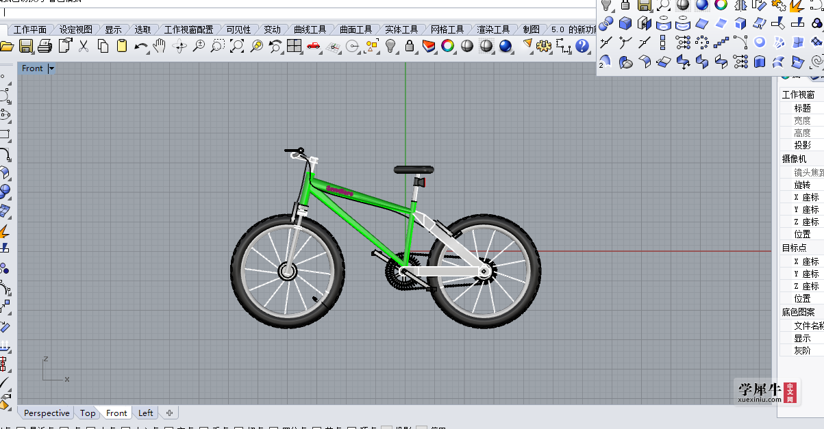Open options with the gear icon
The width and height of the screenshot is (824, 429).
tap(544, 47)
